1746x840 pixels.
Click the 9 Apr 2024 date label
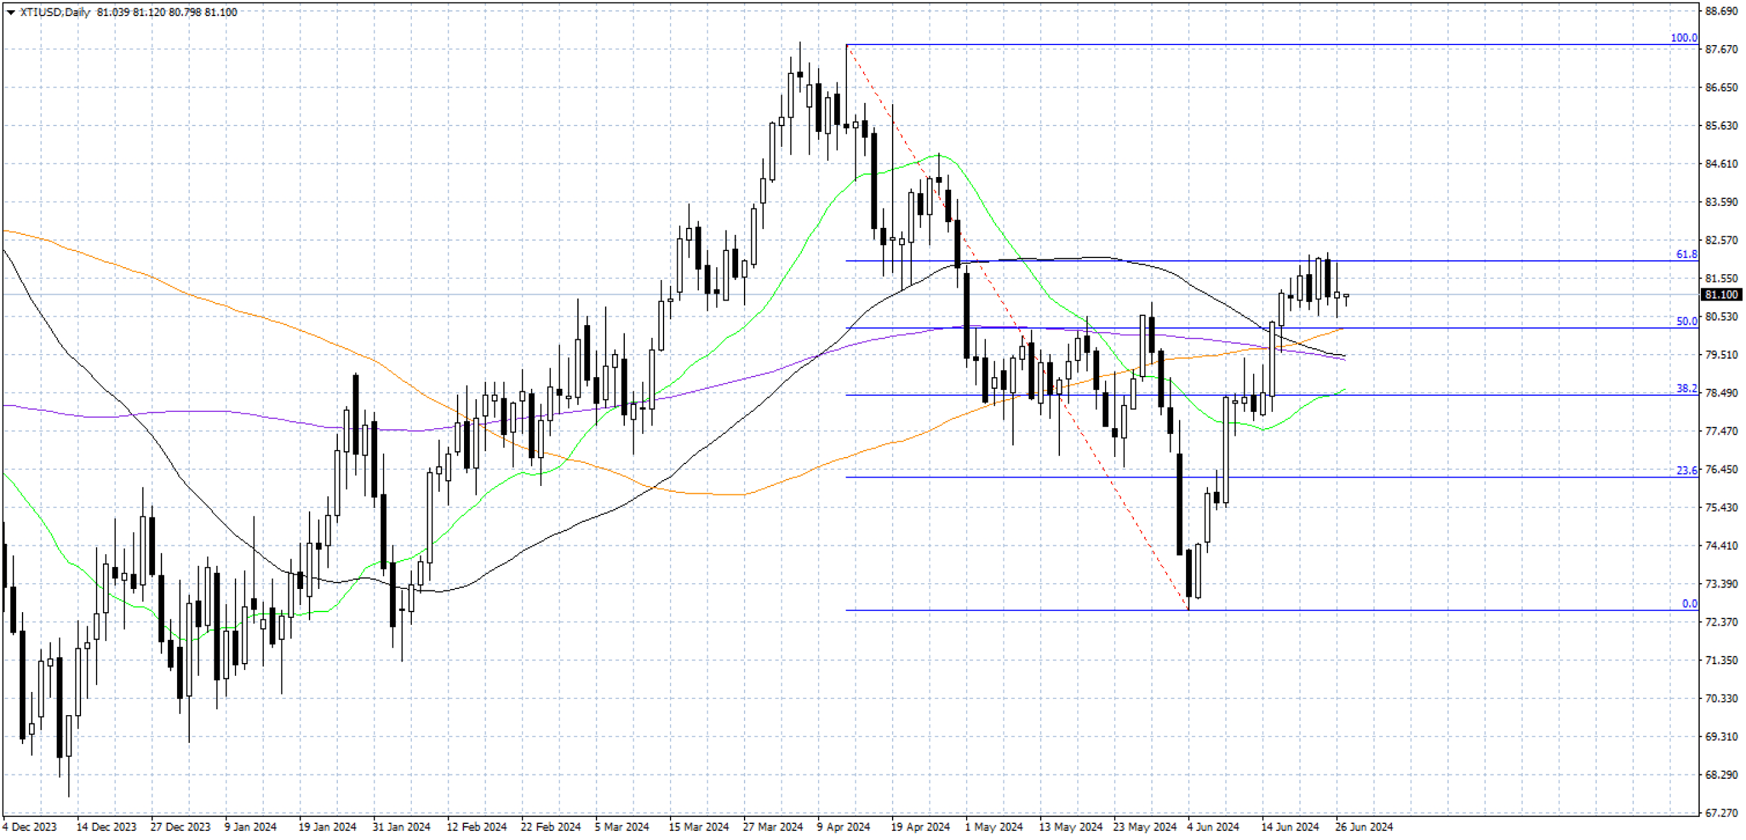[x=843, y=827]
